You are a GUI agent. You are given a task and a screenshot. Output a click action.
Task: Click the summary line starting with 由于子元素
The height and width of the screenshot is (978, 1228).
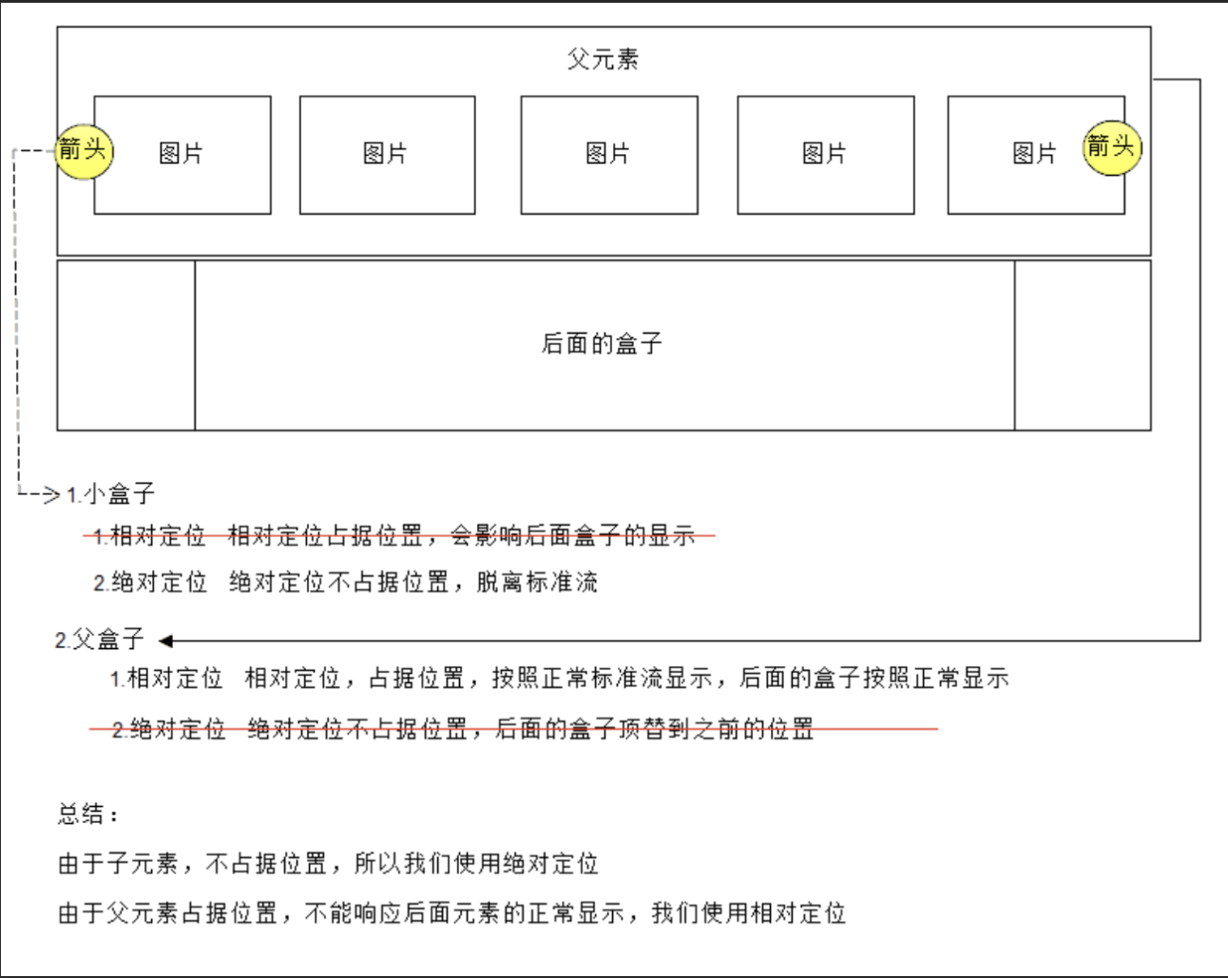[328, 863]
